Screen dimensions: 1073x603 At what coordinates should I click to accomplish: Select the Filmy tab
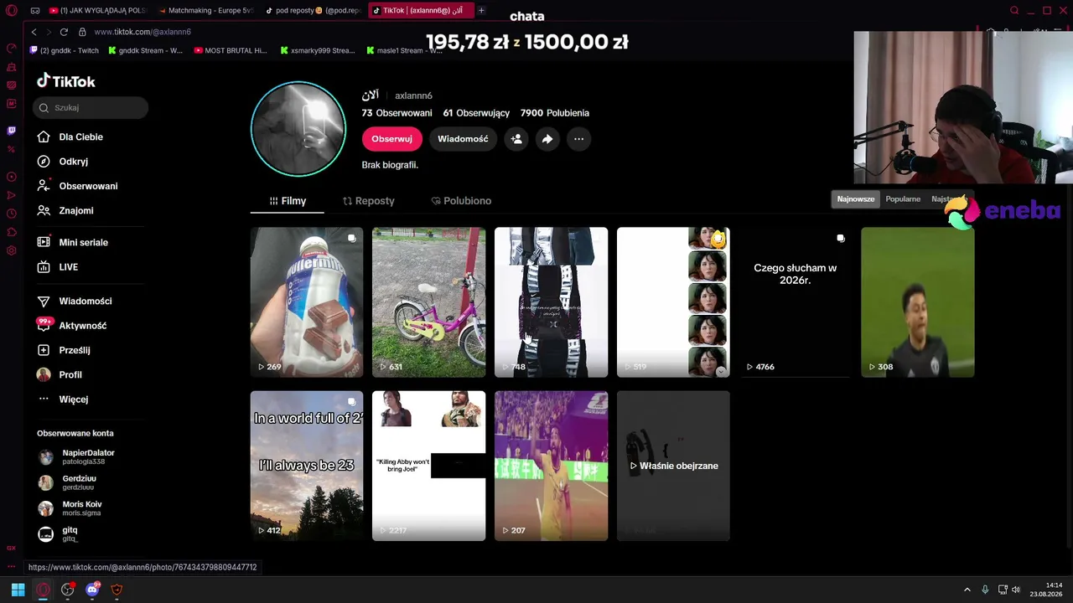288,201
